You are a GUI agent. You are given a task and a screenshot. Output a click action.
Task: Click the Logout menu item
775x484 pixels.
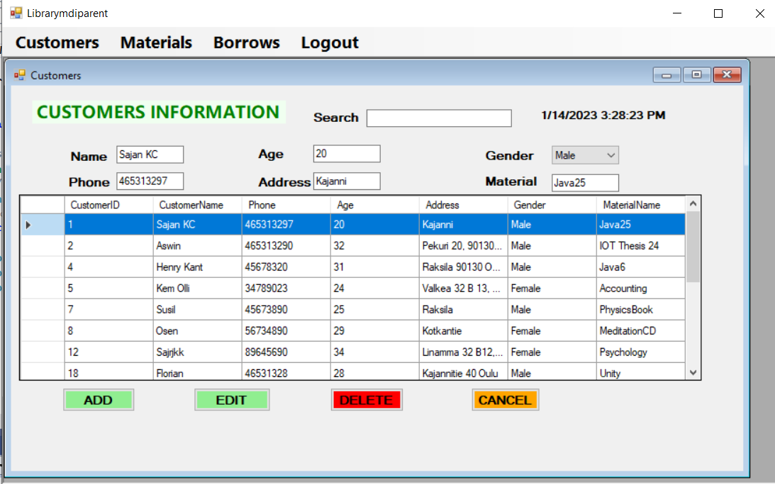point(330,43)
